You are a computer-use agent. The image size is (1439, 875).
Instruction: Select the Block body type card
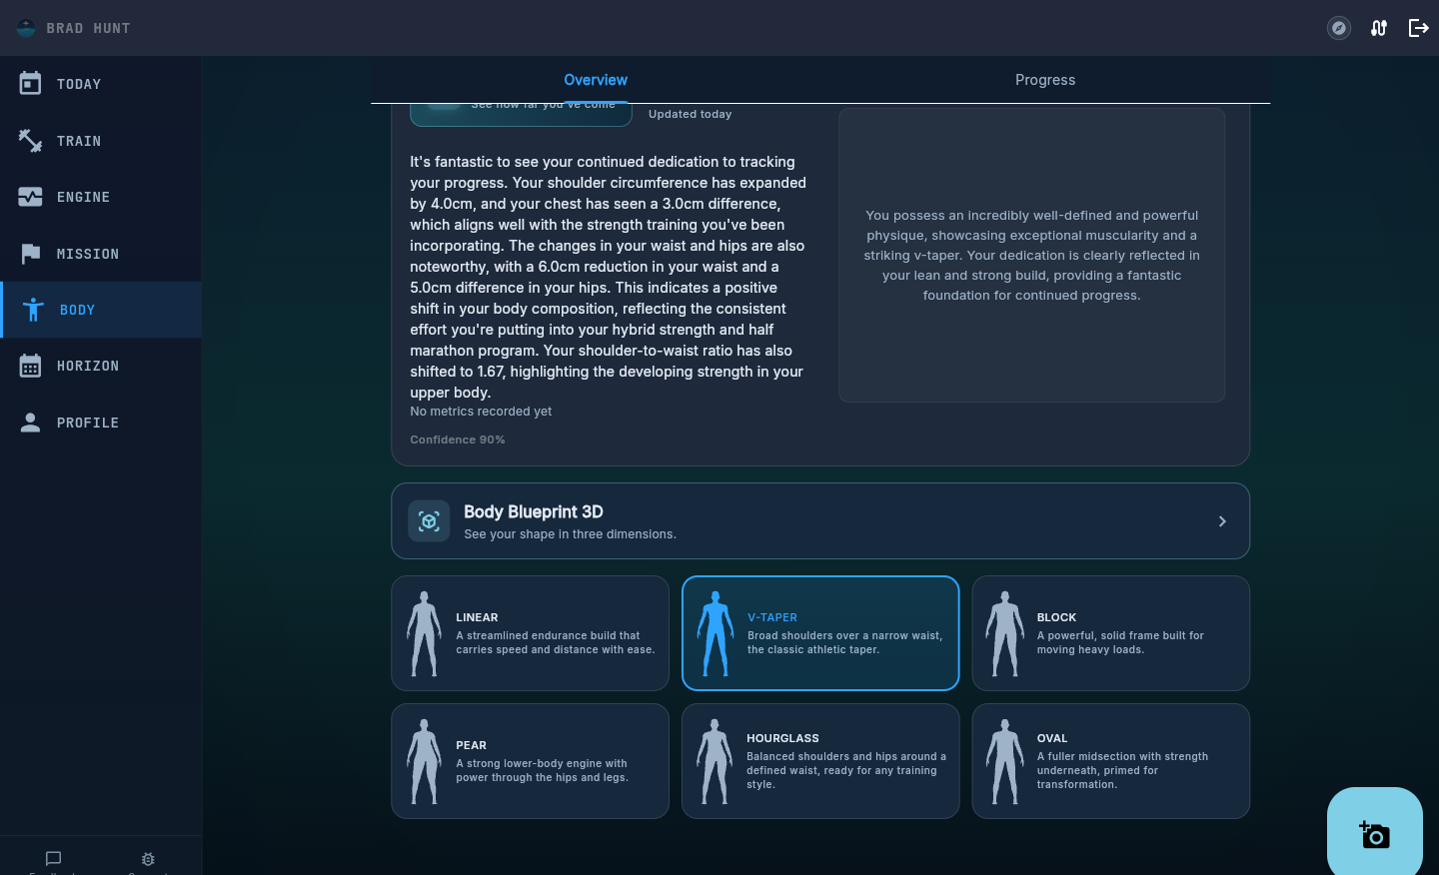click(1111, 633)
